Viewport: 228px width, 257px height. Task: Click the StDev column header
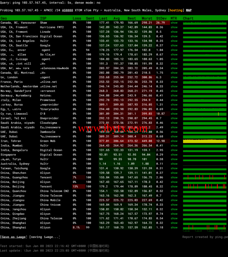161,18
